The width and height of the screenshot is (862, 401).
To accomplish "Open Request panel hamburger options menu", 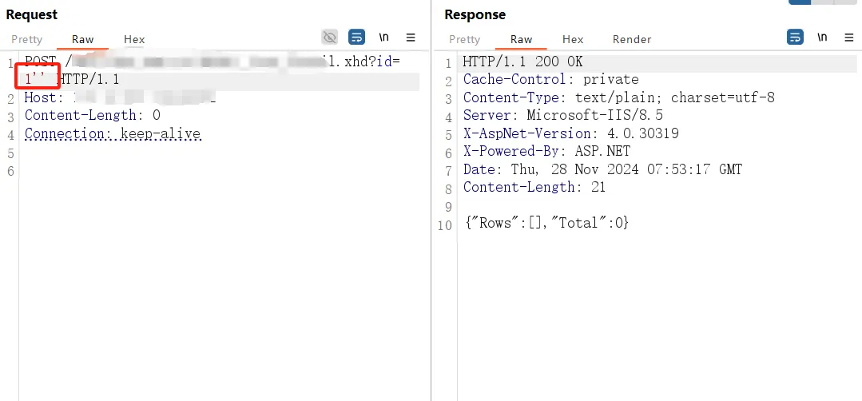I will [411, 38].
